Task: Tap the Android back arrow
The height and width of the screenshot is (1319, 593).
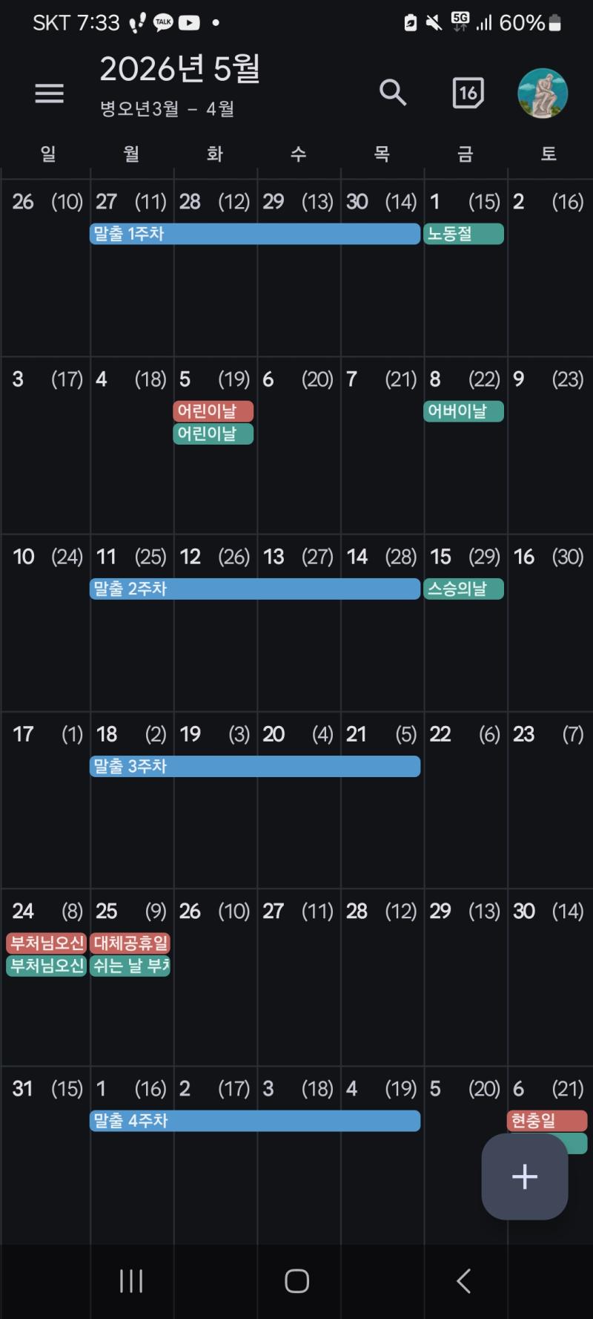Action: point(463,1281)
